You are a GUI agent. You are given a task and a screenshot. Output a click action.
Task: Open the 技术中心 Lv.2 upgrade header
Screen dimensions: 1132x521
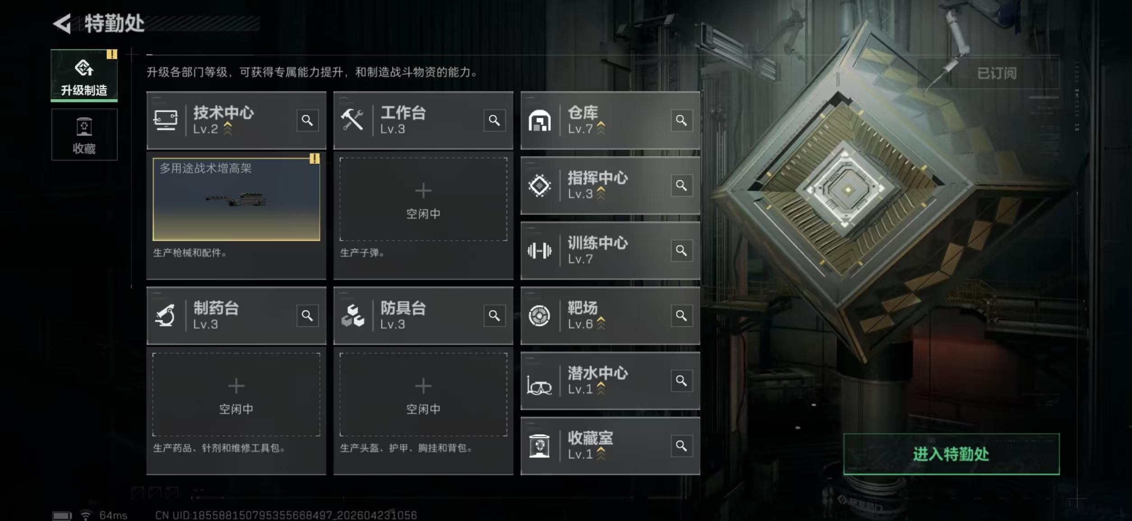[221, 120]
